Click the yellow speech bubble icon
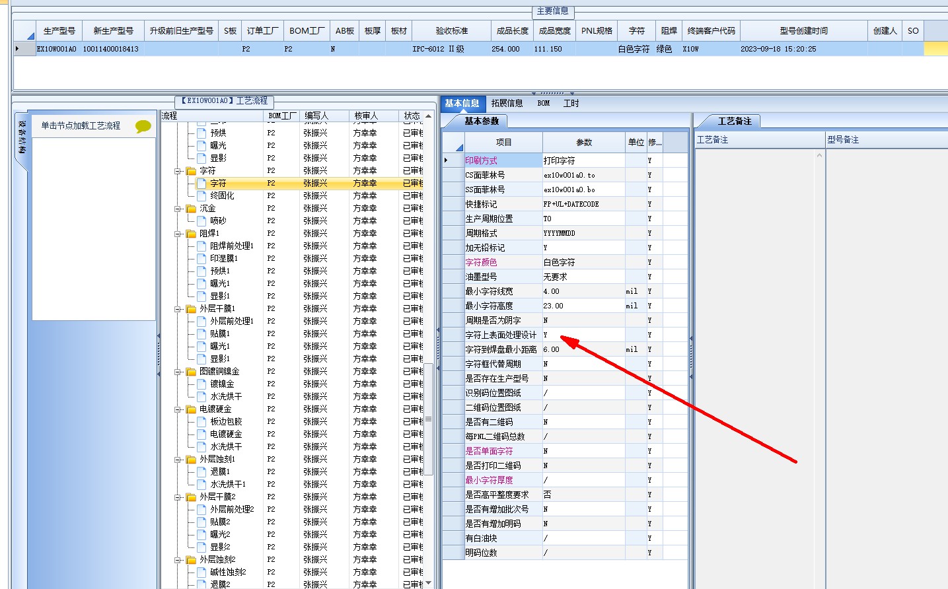This screenshot has width=948, height=589. click(143, 125)
